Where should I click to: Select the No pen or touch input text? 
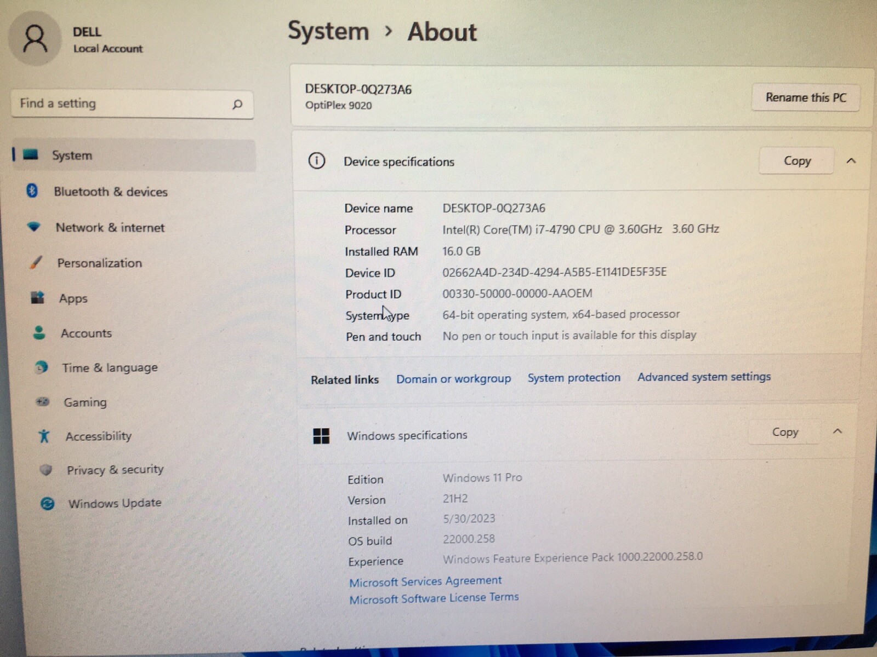[x=569, y=335]
